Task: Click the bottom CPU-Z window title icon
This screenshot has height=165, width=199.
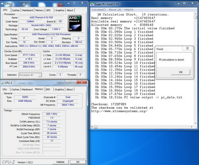Action: click(2, 83)
